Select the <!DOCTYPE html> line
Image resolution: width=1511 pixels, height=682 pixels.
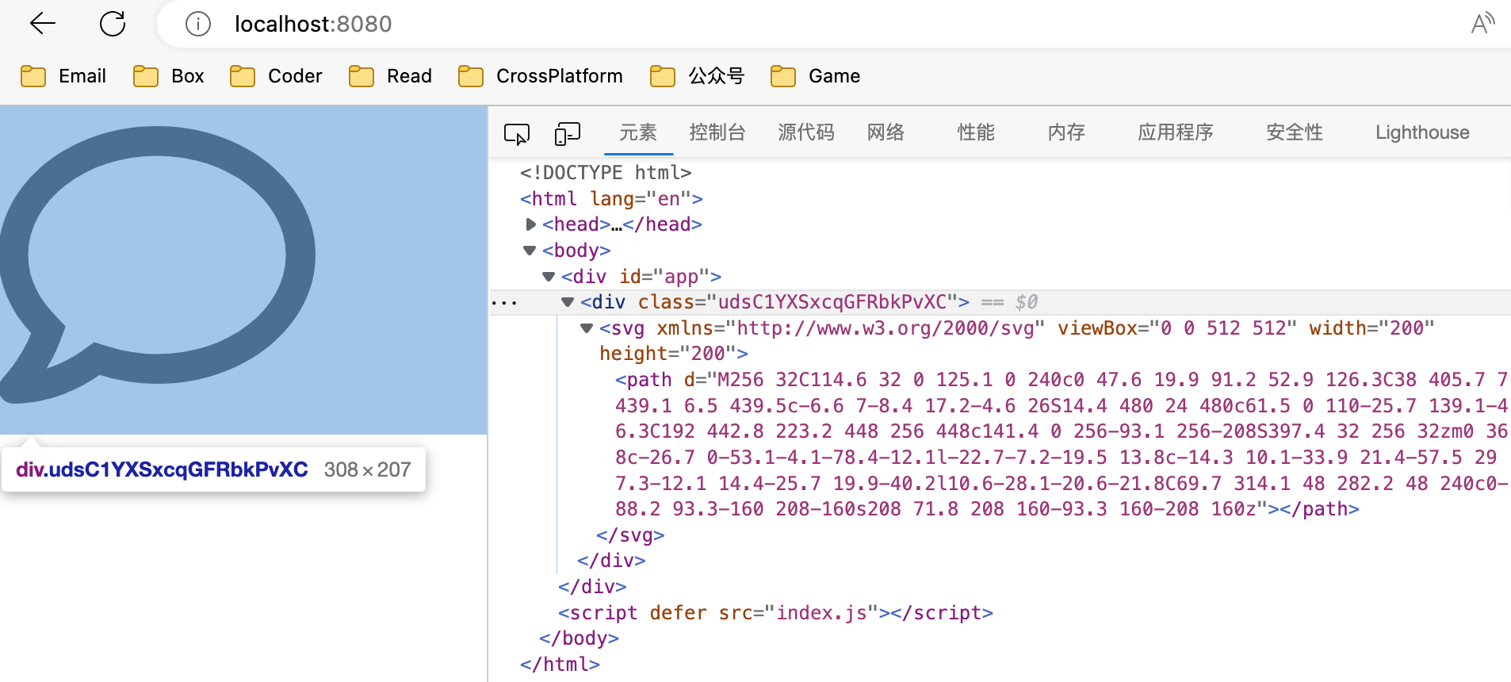pos(606,173)
